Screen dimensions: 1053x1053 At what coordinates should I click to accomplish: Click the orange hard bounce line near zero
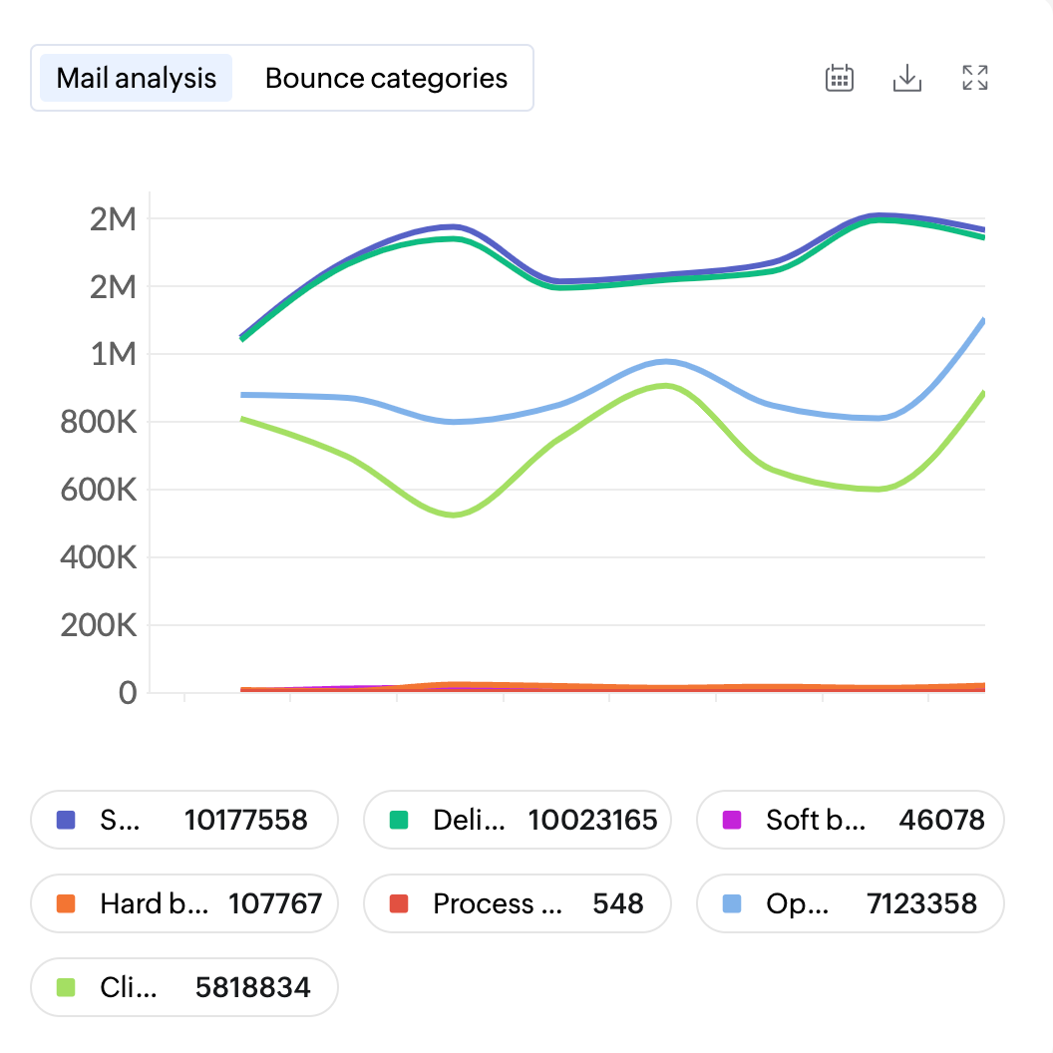(454, 685)
